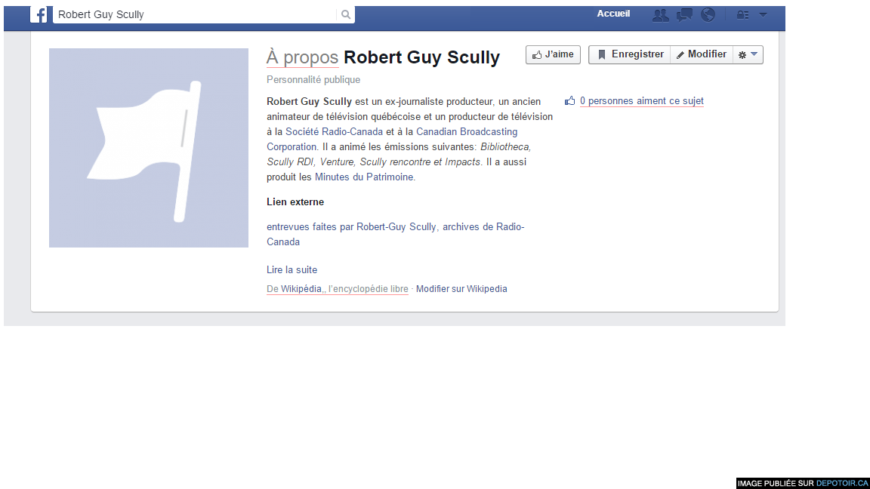Open the Minutes du Patrimoine link

click(x=364, y=177)
